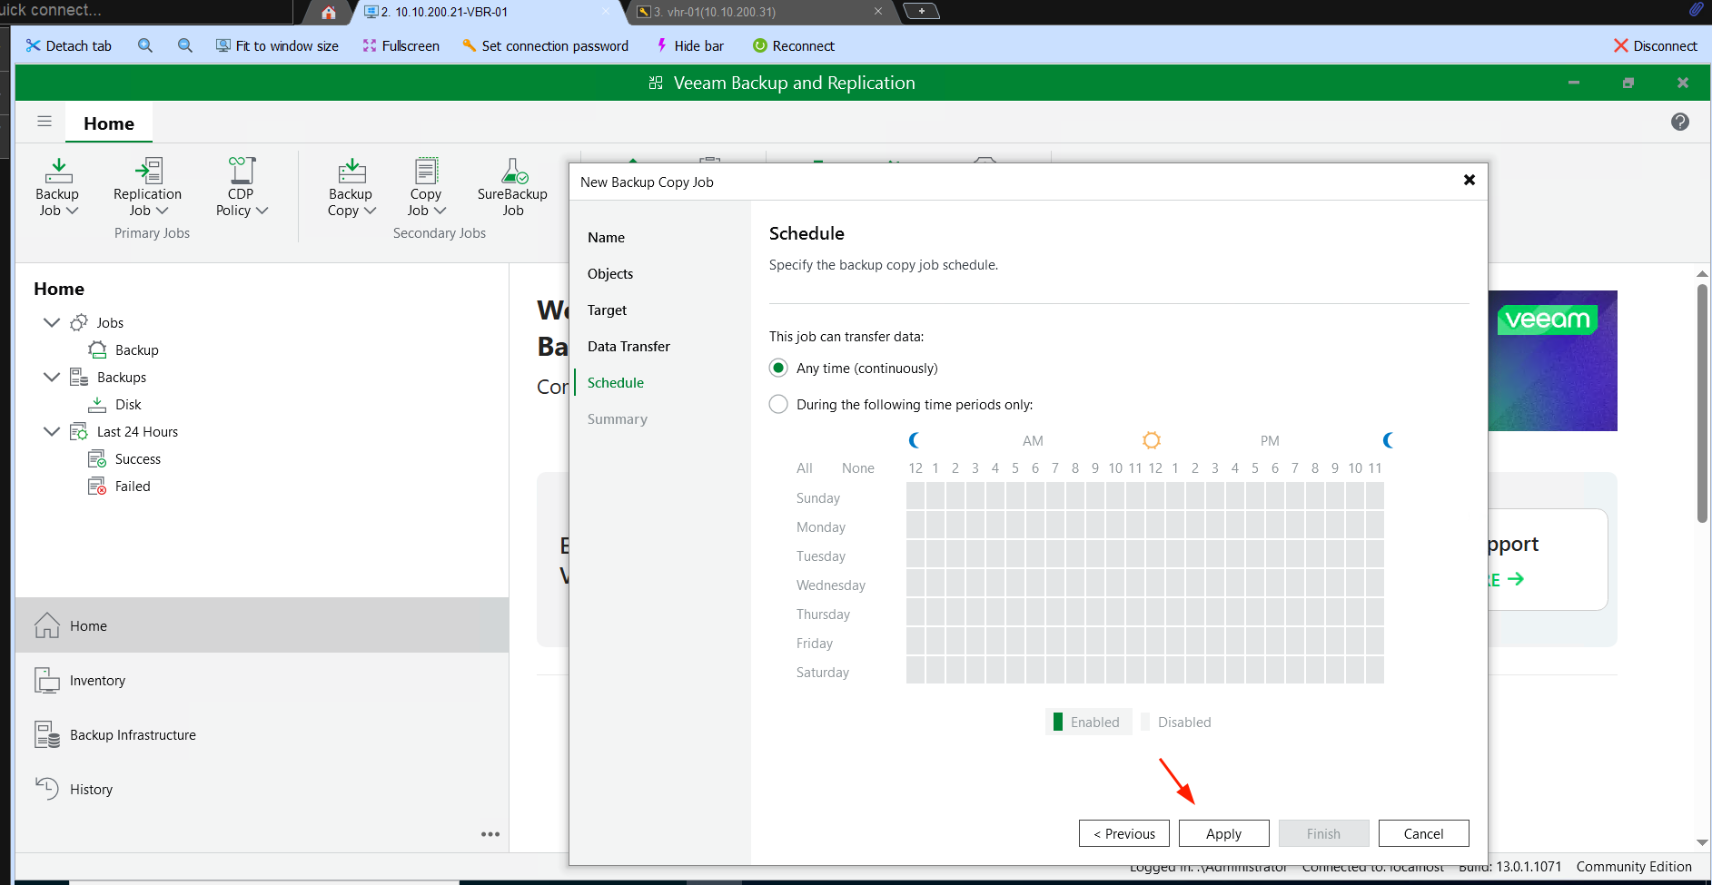
Task: Click the Apply button
Action: [x=1224, y=833]
